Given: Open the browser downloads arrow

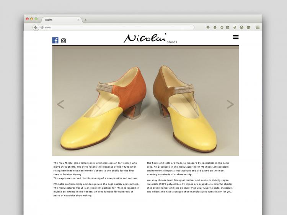Looking at the screenshot, I should coord(208,27).
